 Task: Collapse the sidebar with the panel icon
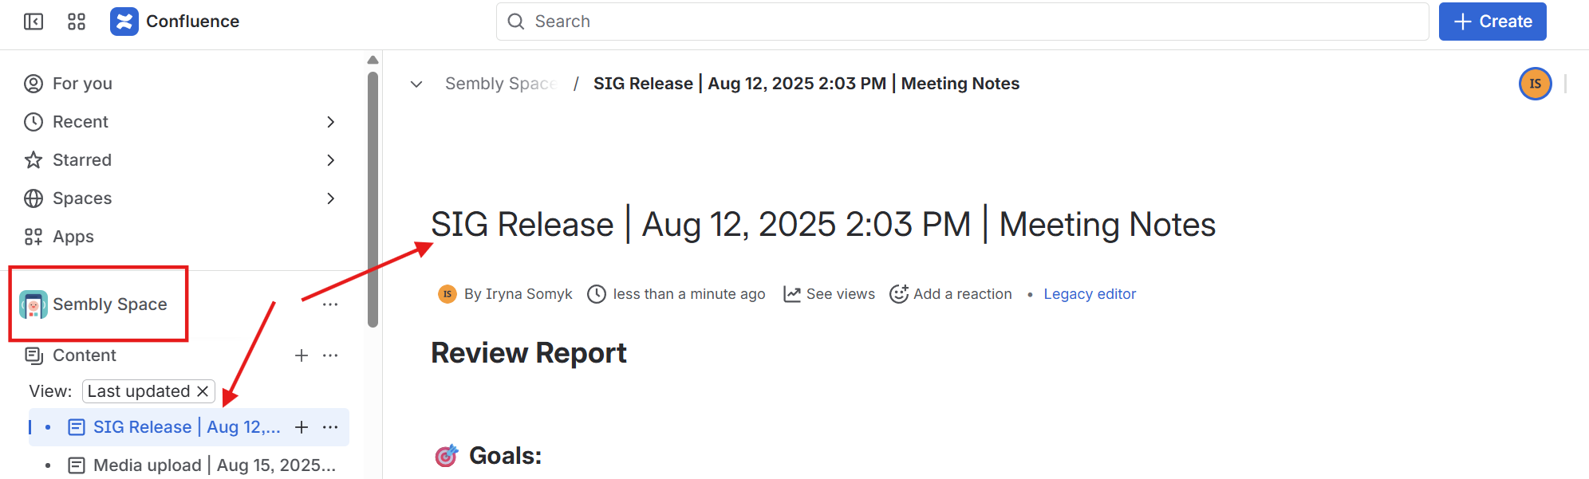34,22
